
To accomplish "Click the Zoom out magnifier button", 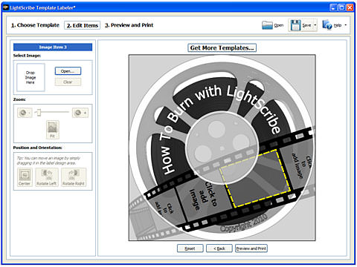I will tap(25, 113).
